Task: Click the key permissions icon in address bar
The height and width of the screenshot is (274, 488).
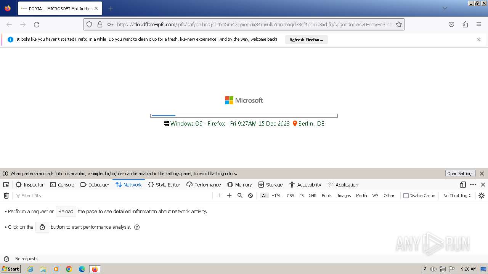Action: [111, 24]
